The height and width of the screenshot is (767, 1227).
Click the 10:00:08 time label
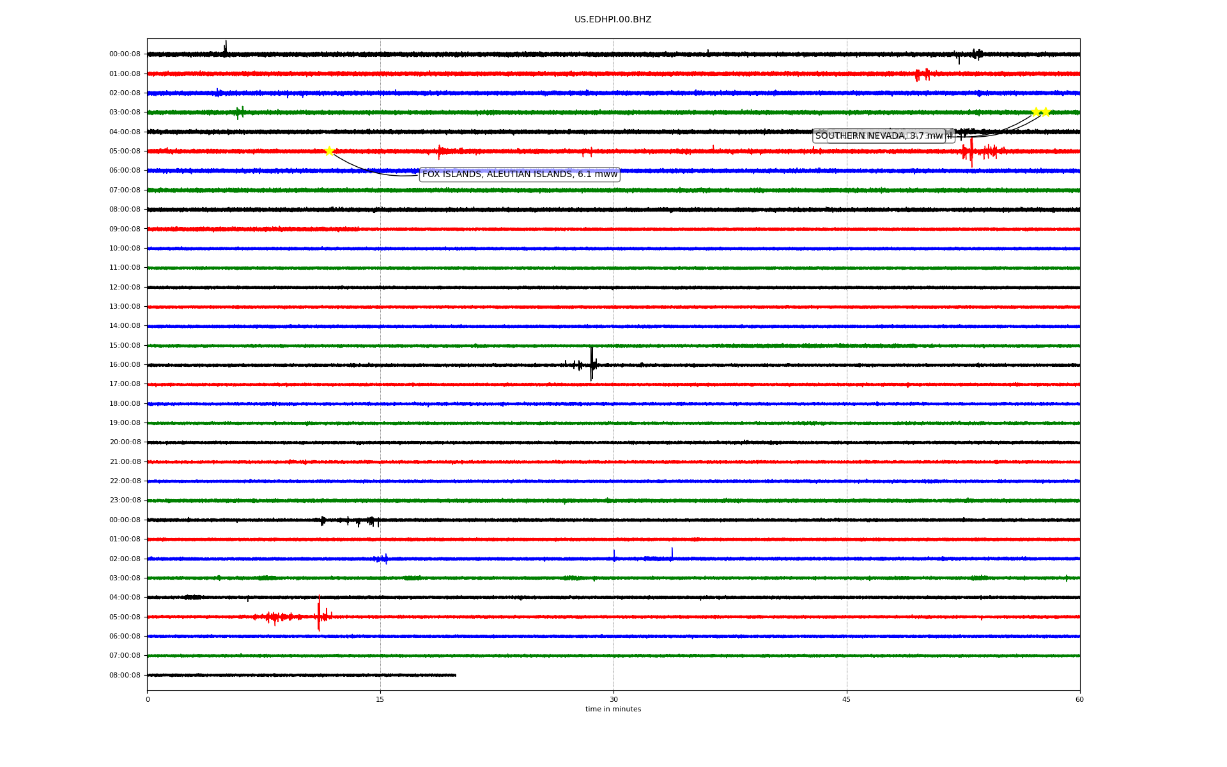click(x=125, y=249)
